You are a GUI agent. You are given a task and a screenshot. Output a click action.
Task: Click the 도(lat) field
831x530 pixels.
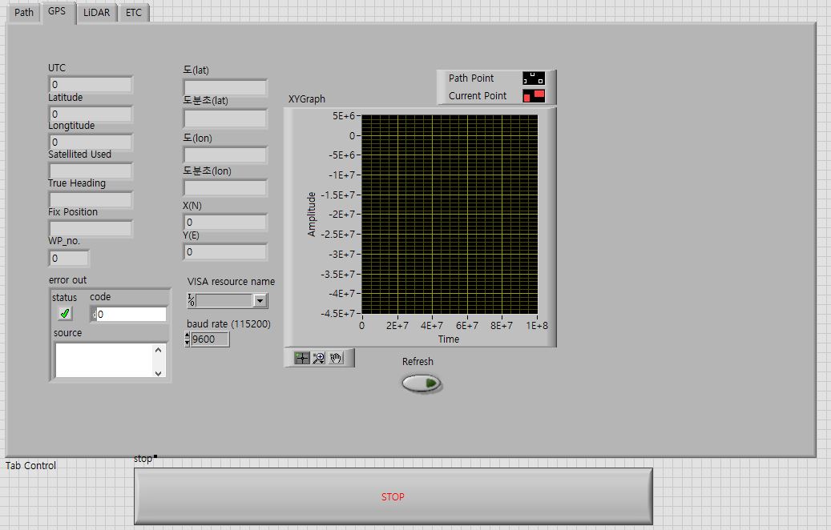coord(225,87)
